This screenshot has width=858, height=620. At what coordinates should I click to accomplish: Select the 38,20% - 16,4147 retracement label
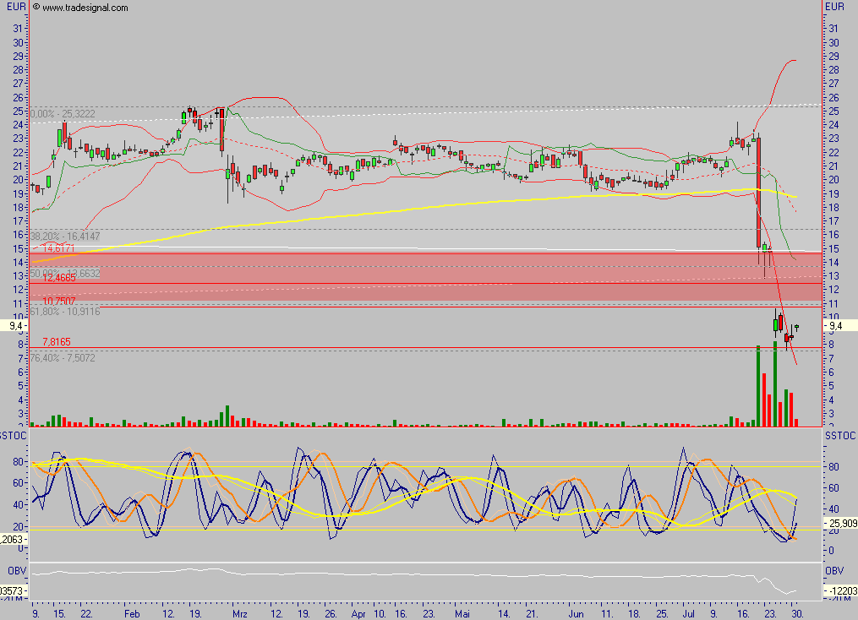click(63, 235)
